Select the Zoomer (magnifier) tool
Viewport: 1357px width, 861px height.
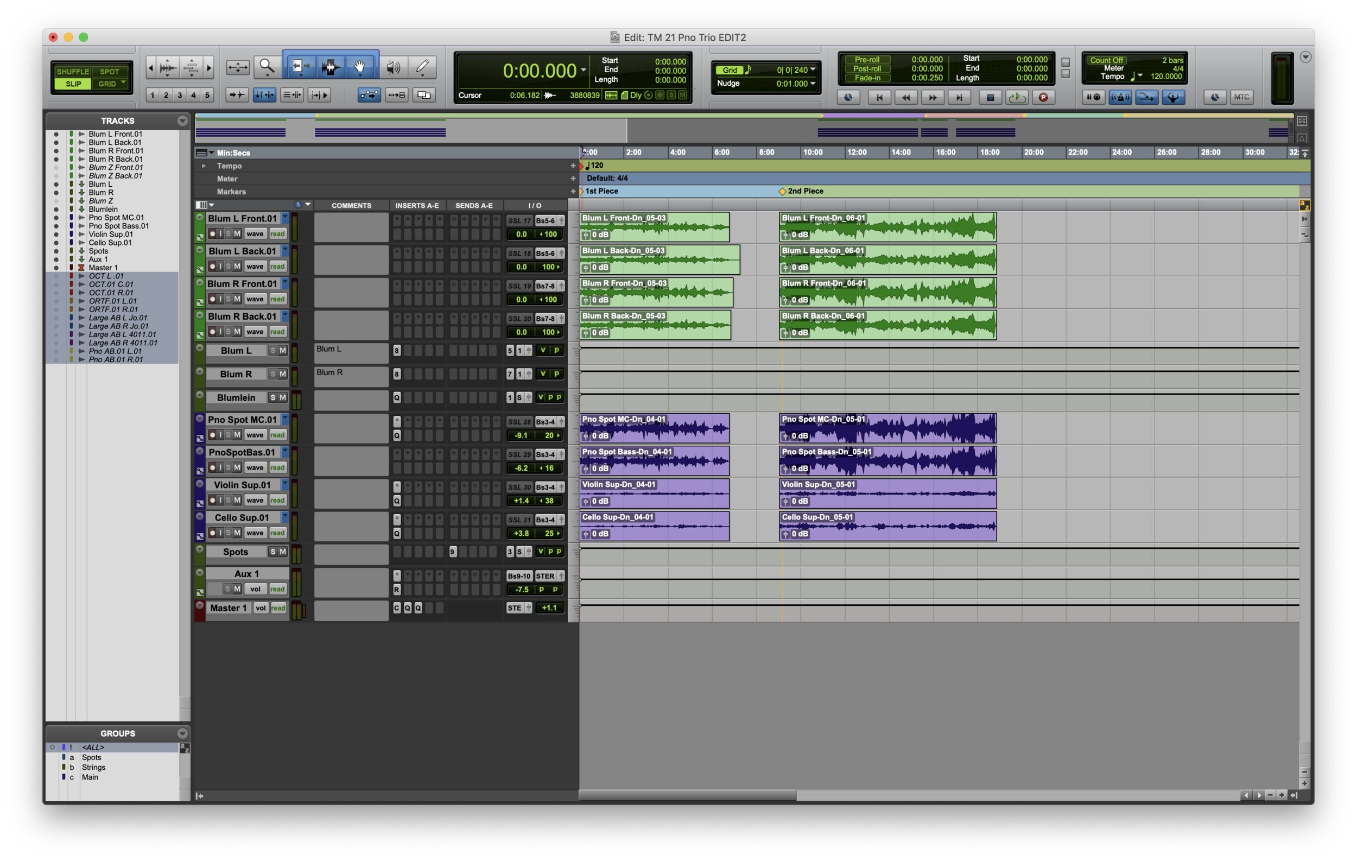267,67
